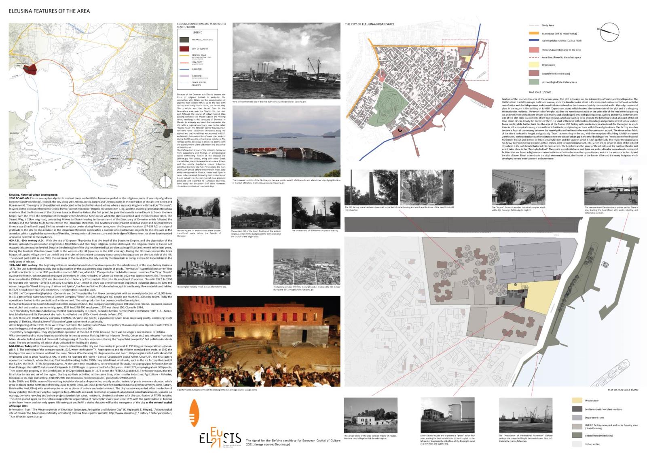Open the Heroes Square photograph
Viewport: 647px width, 462px height.
[199, 213]
